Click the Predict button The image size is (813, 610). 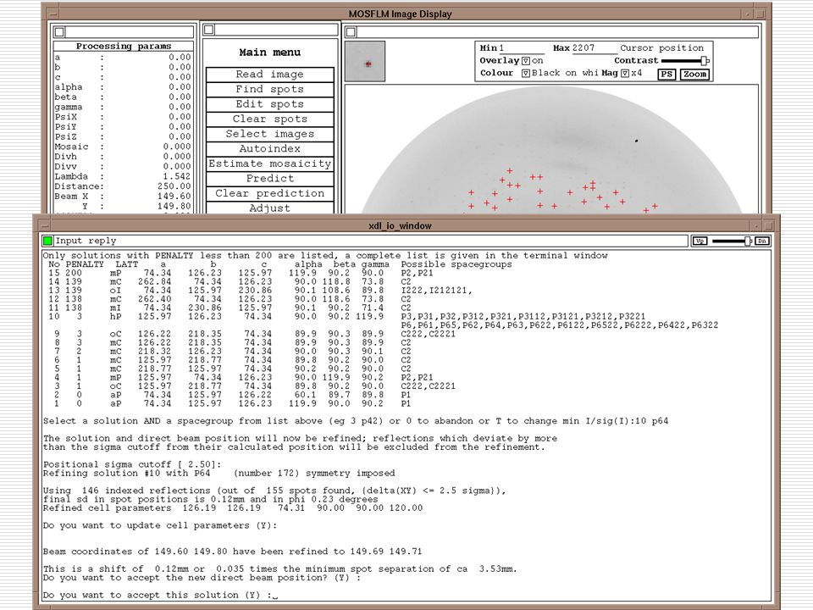click(x=269, y=179)
